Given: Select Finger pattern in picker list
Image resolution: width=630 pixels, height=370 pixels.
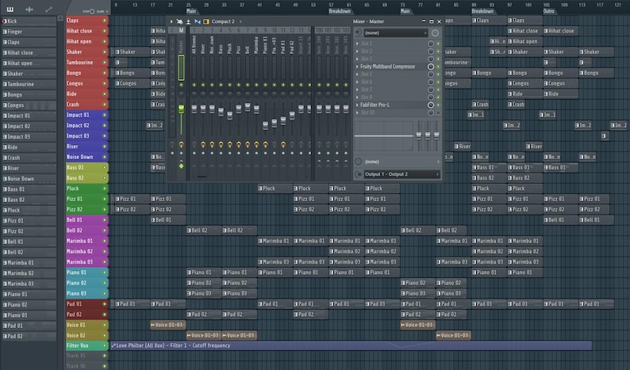Looking at the screenshot, I should (x=29, y=32).
